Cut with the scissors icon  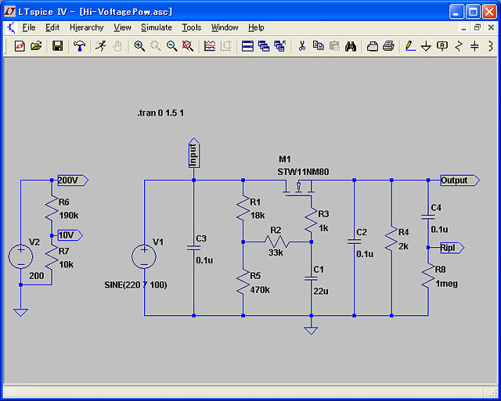(x=302, y=47)
